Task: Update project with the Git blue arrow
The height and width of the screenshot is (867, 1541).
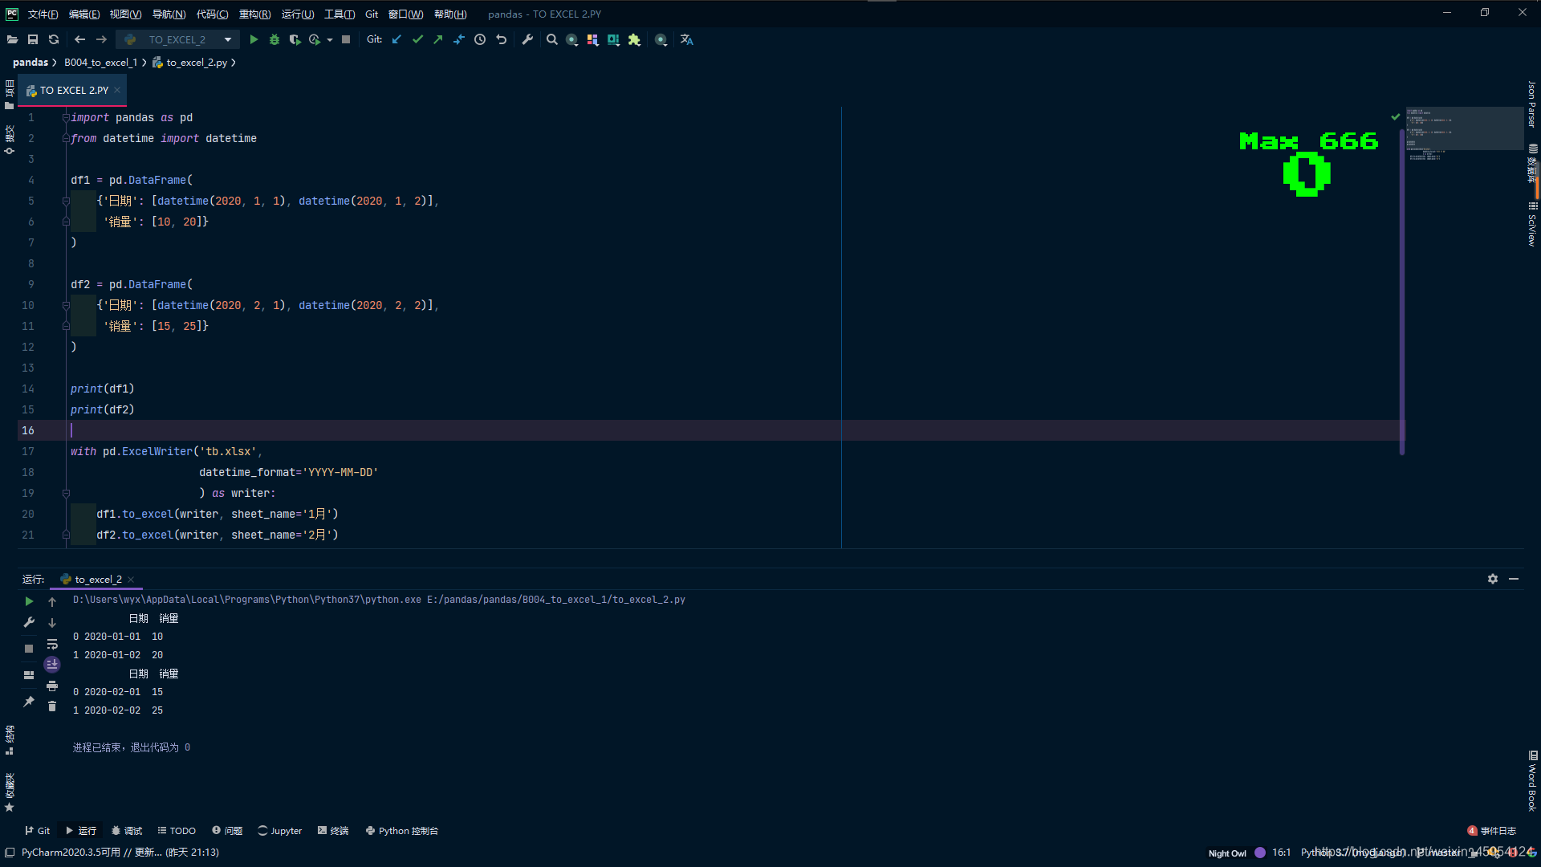Action: point(396,39)
